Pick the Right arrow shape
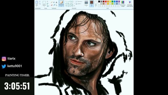168x95 pixels. (72, 6)
